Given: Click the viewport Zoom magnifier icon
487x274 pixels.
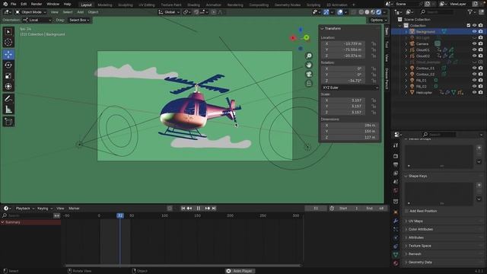Looking at the screenshot, I should 309,56.
